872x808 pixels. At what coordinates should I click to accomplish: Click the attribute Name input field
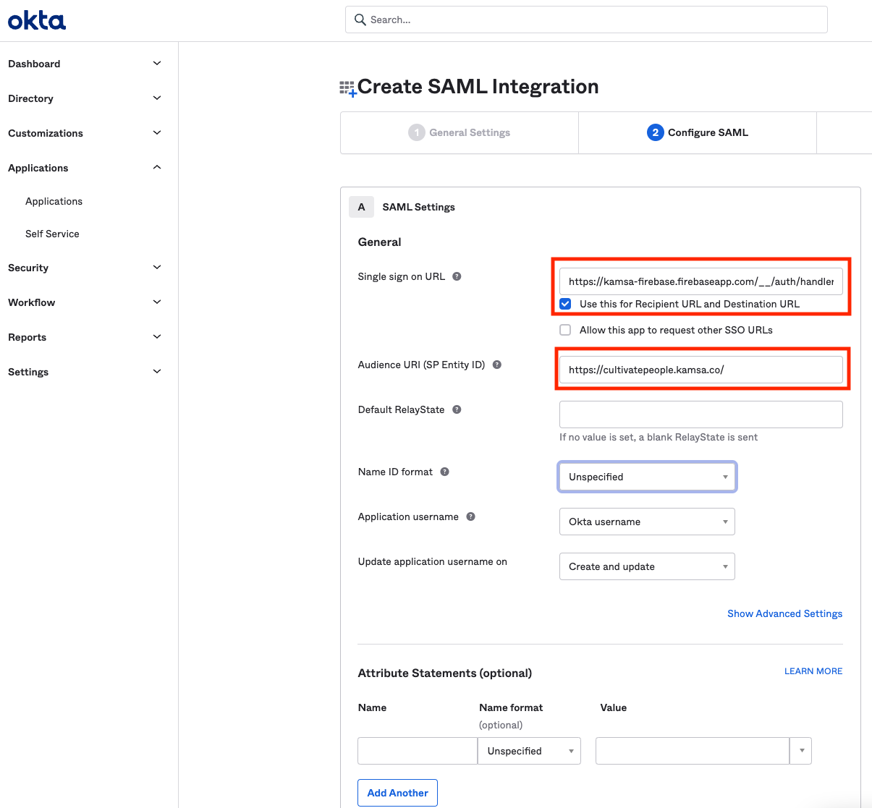[418, 751]
